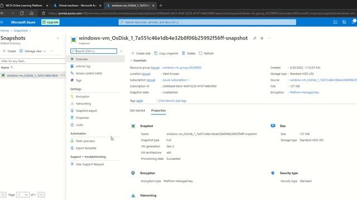Open Properties in the settings menu

pos(82,118)
